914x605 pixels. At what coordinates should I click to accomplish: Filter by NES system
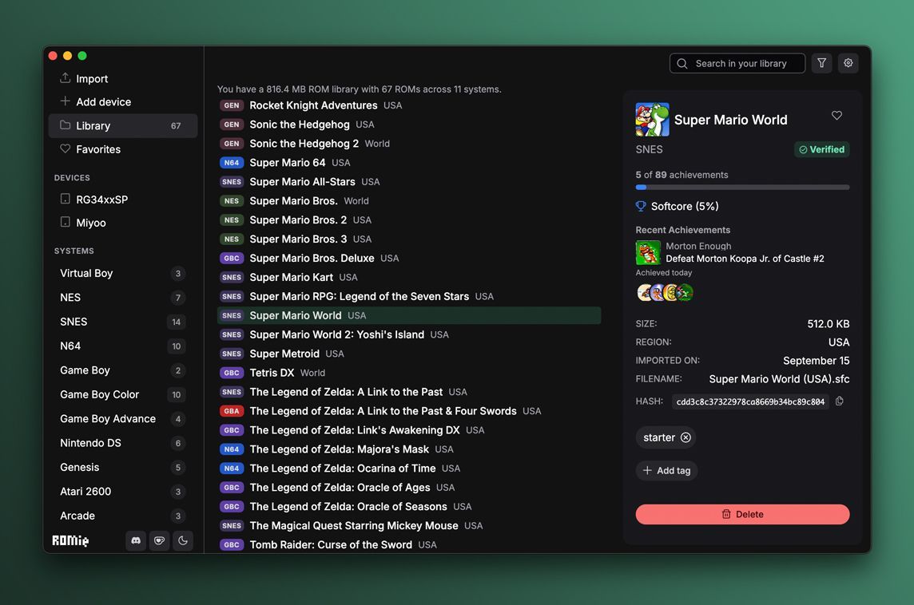click(x=123, y=298)
